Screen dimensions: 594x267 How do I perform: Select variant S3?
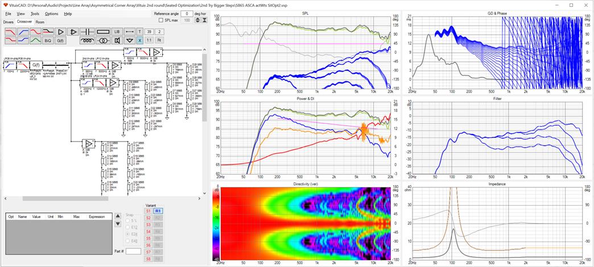[x=148, y=224]
